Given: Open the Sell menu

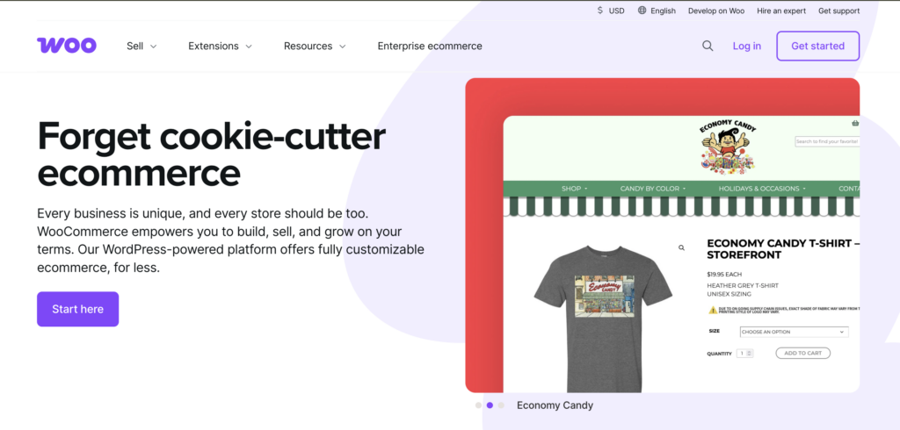Looking at the screenshot, I should tap(142, 46).
